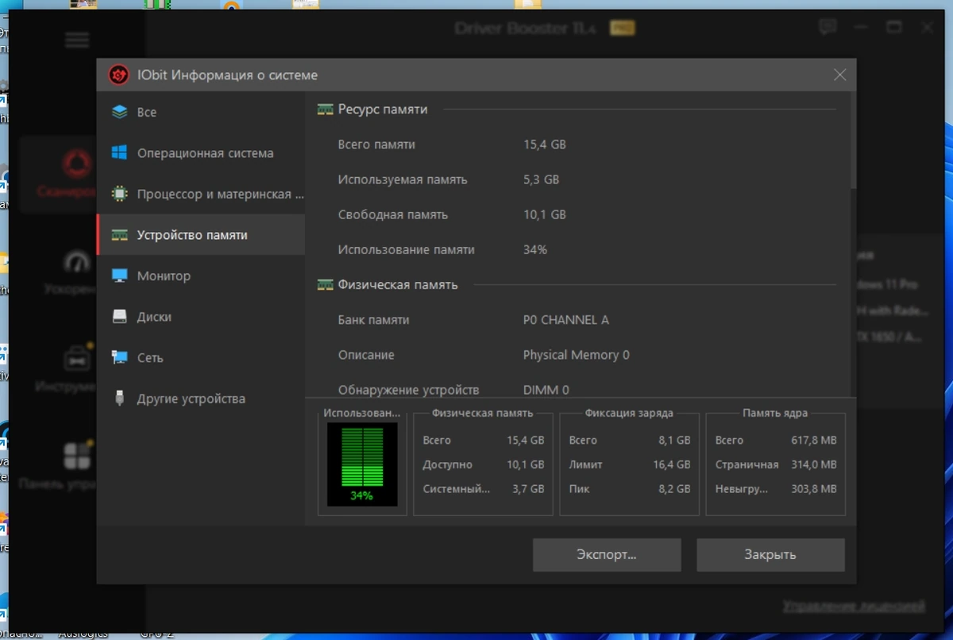Click the Используемая память value 5,3 GB
Screen dimensions: 953x640
pyautogui.click(x=542, y=179)
